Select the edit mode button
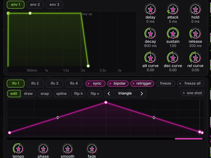 (x=14, y=94)
